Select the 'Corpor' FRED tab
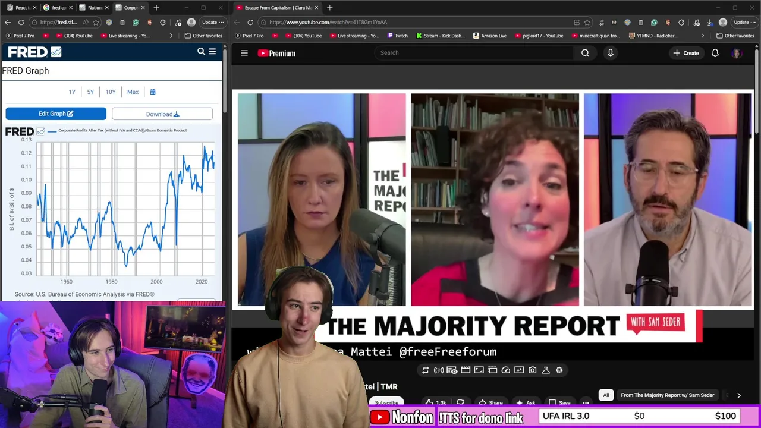This screenshot has width=761, height=428. pyautogui.click(x=130, y=8)
